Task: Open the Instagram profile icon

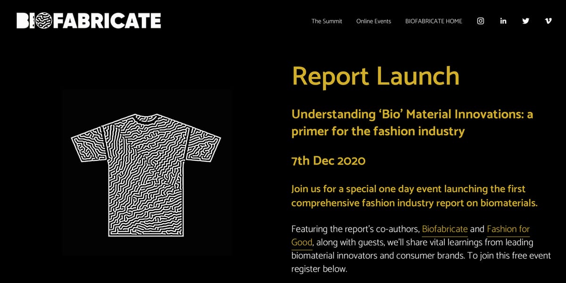Action: pyautogui.click(x=481, y=21)
